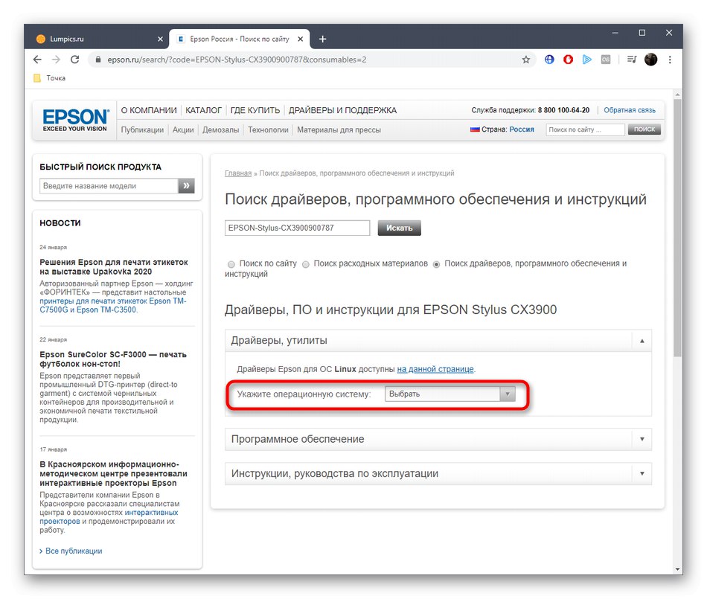Open the Chrome profile avatar icon
This screenshot has width=707, height=599.
click(651, 59)
